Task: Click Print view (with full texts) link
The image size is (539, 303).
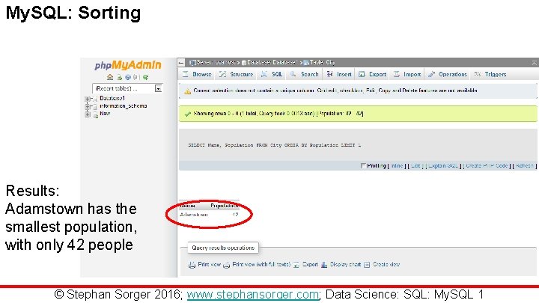Action: [261, 265]
